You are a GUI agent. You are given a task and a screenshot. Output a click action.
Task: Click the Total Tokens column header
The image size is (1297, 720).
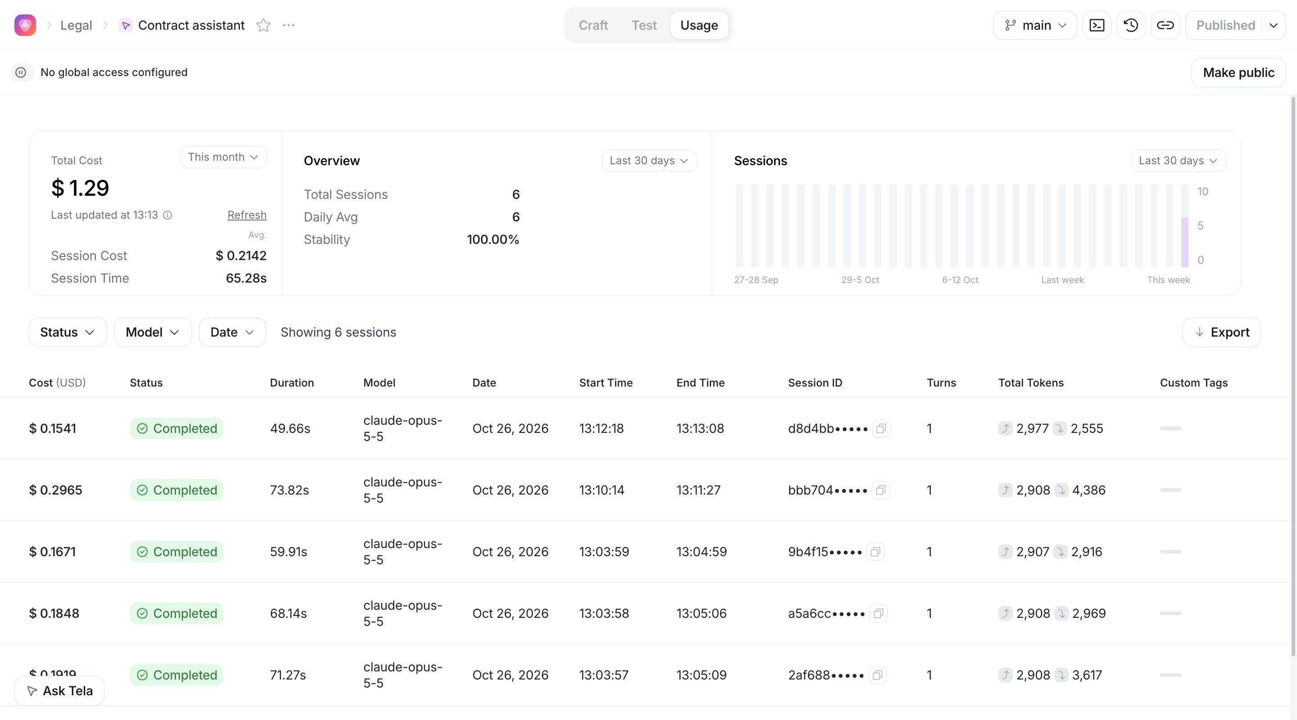[x=1031, y=383]
